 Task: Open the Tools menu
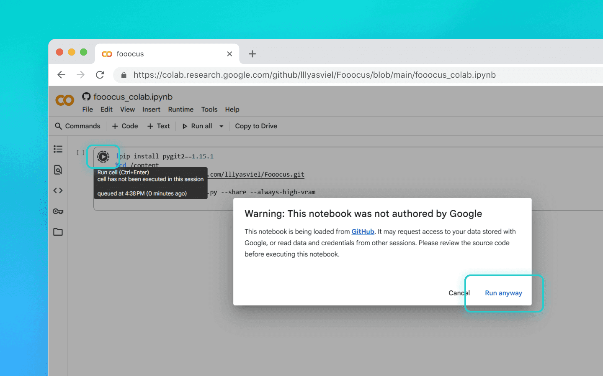(x=209, y=109)
